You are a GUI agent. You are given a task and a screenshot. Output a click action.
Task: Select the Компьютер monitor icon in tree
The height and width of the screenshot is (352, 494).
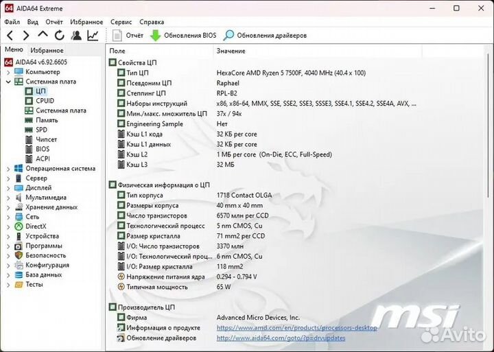19,72
